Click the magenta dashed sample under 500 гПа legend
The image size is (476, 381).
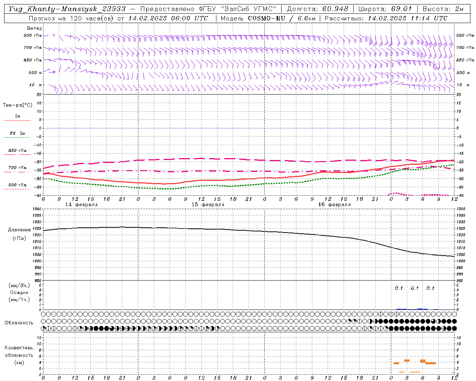pos(17,189)
